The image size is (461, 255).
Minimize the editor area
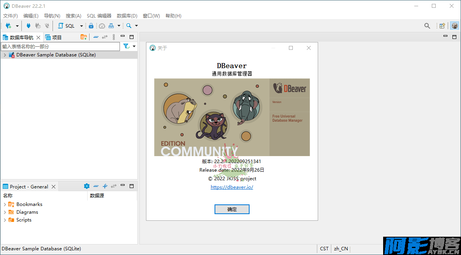pos(445,36)
